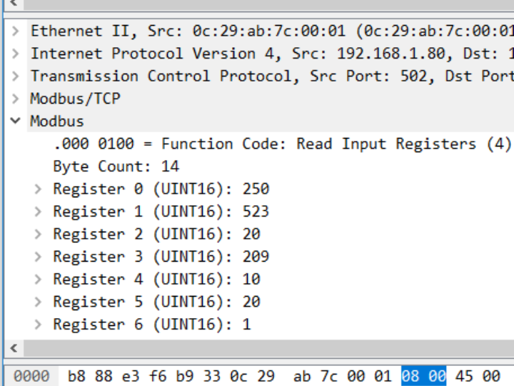The width and height of the screenshot is (514, 386).
Task: Collapse the Modbus section
Action: point(15,122)
